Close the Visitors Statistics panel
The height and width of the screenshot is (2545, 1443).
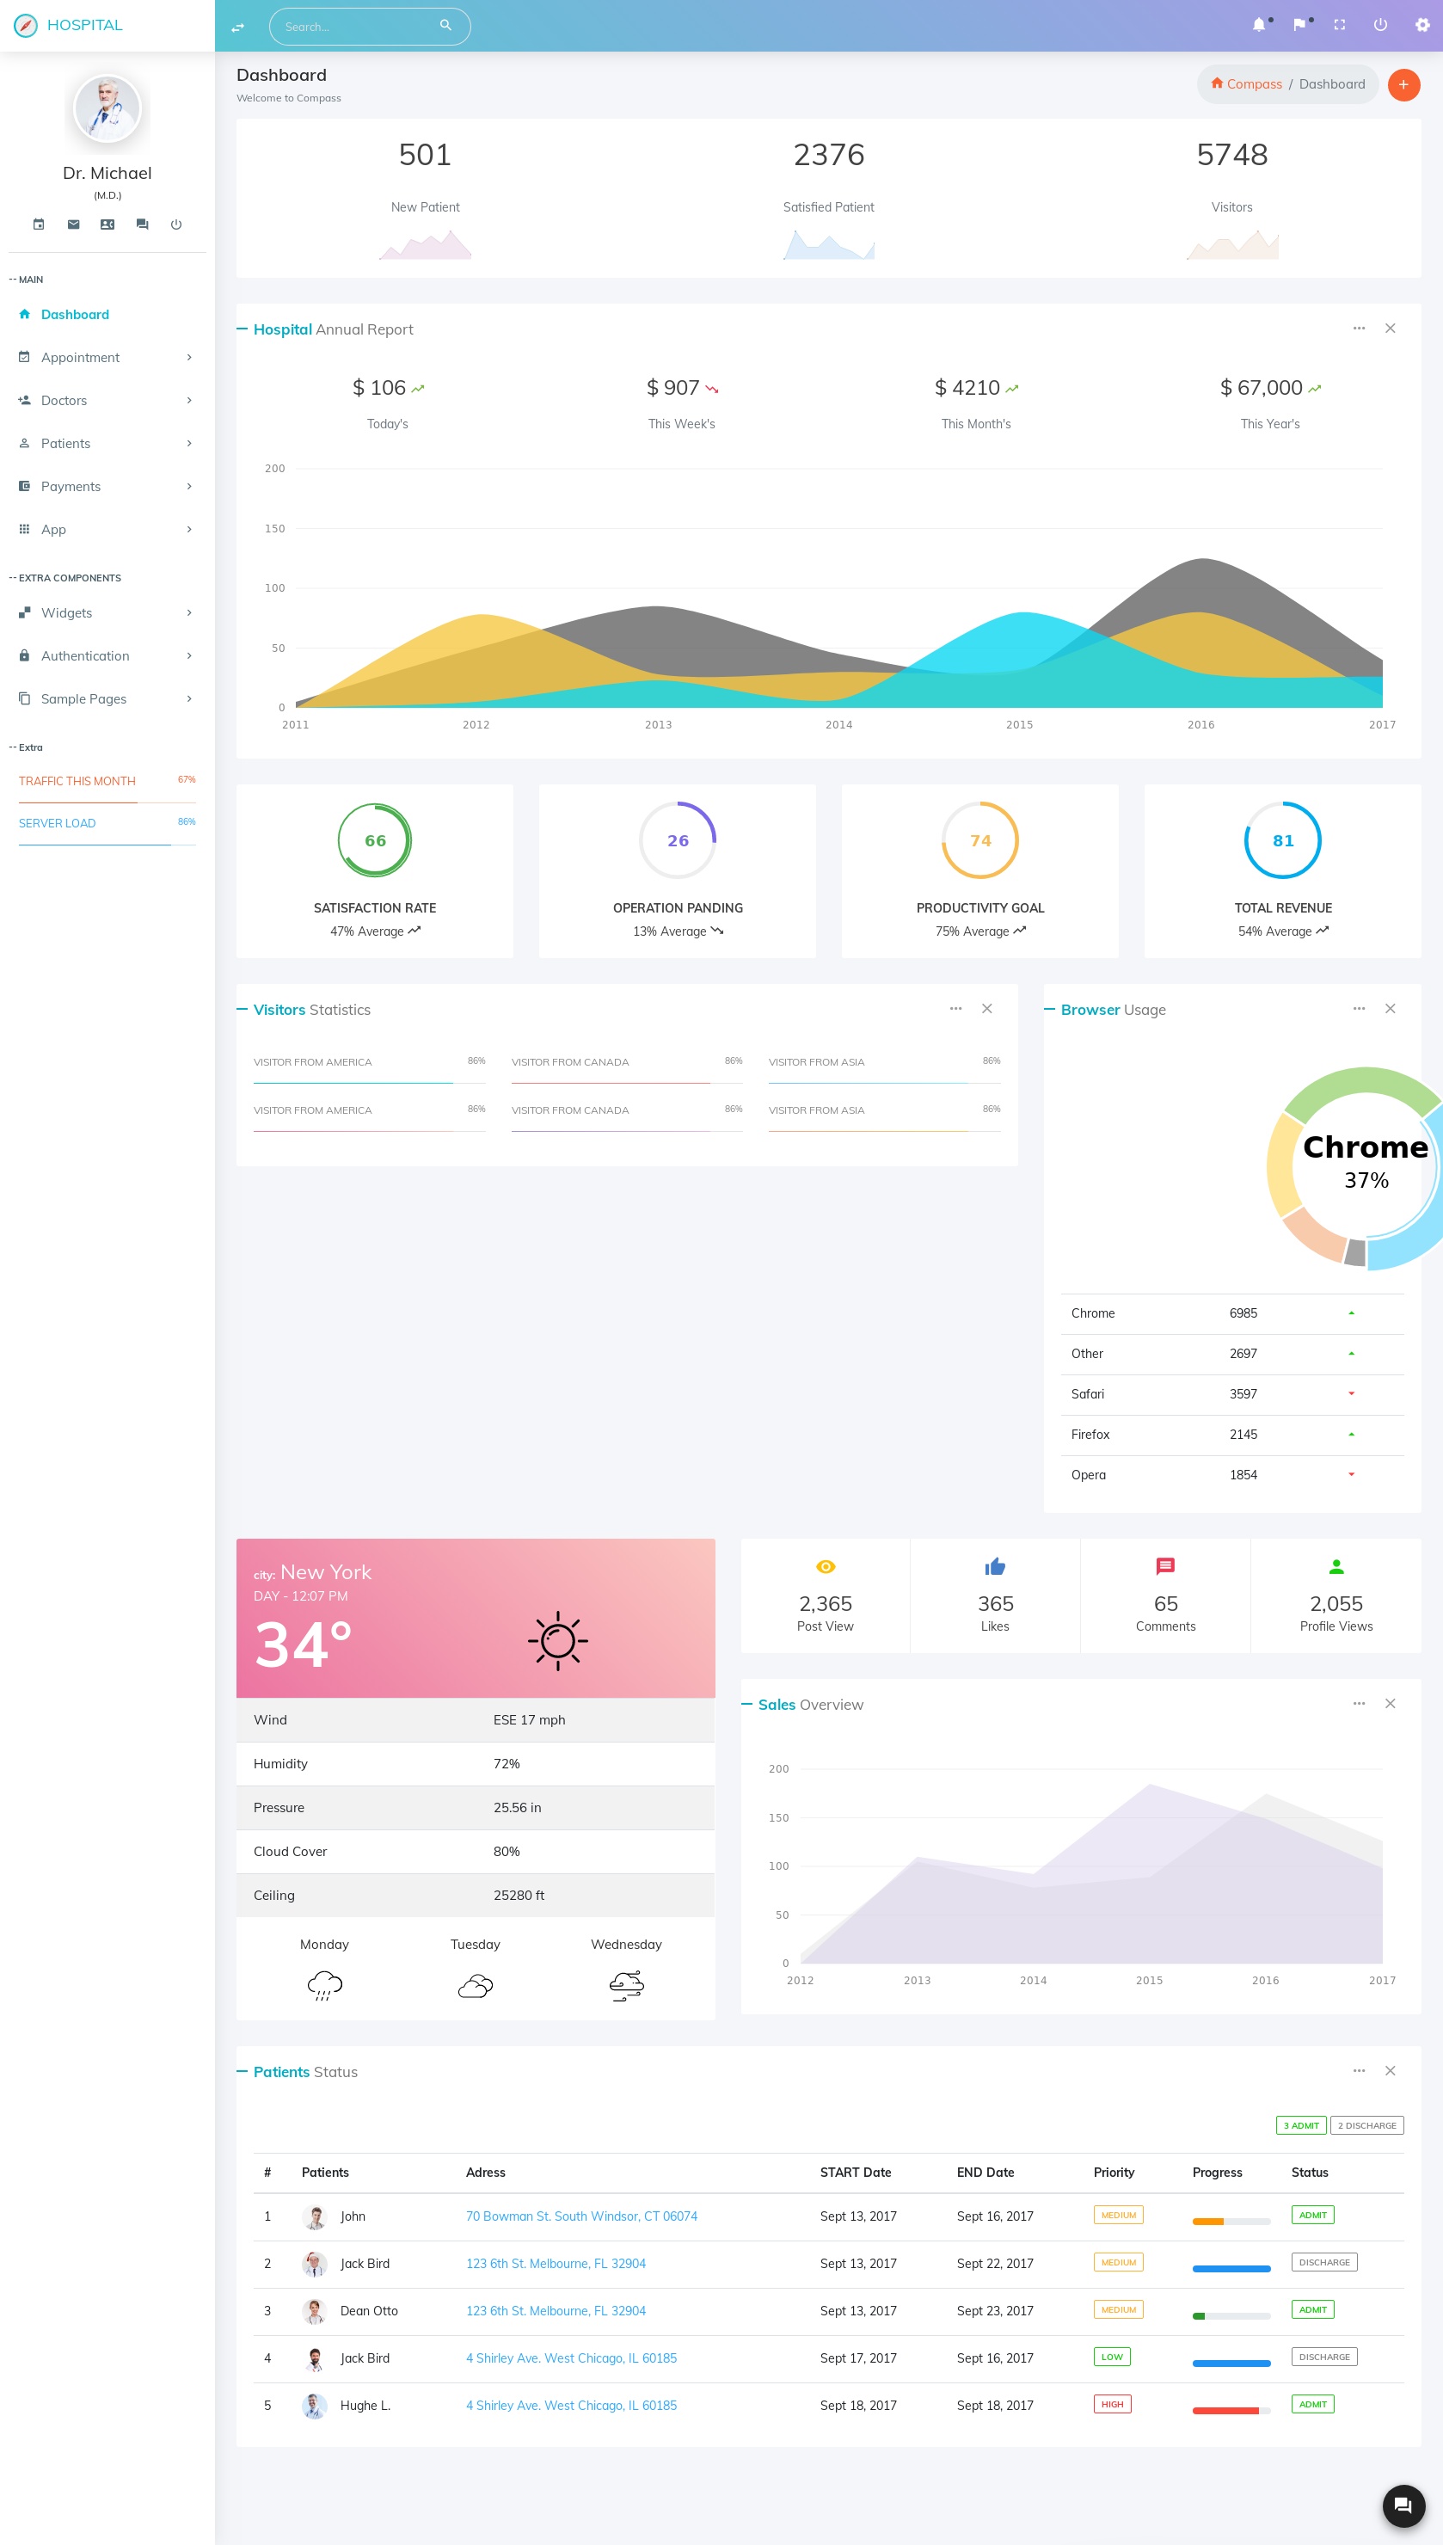tap(987, 1008)
